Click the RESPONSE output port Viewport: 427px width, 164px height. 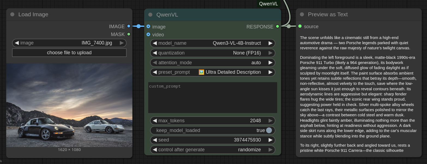[x=277, y=26]
